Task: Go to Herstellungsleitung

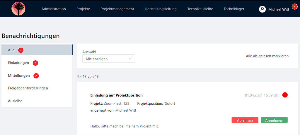Action: pos(161,9)
